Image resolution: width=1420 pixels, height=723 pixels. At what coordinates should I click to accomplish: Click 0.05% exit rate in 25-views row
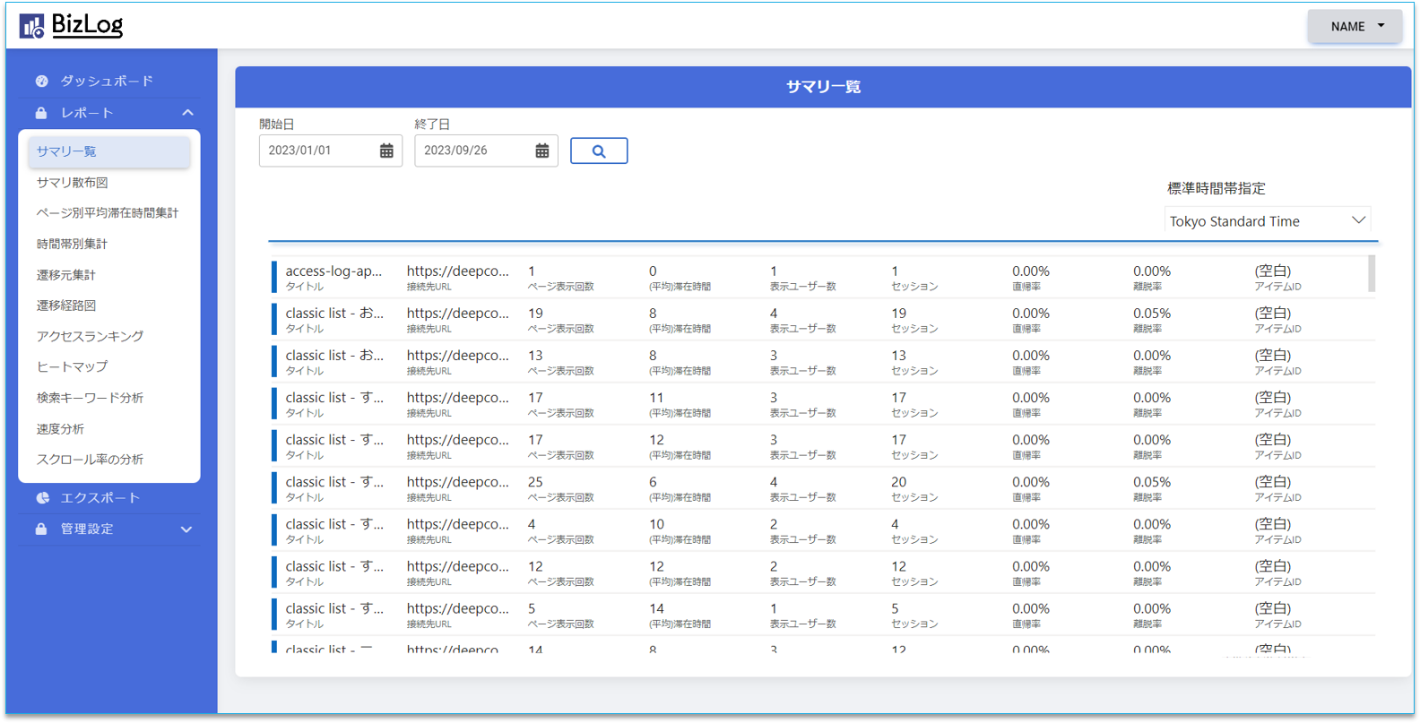[1152, 482]
